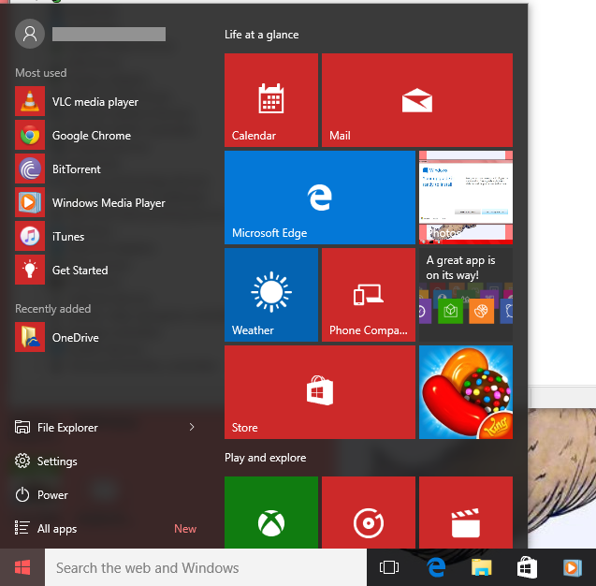Focus the 'Search the web and Windows' box
This screenshot has width=596, height=586.
206,567
